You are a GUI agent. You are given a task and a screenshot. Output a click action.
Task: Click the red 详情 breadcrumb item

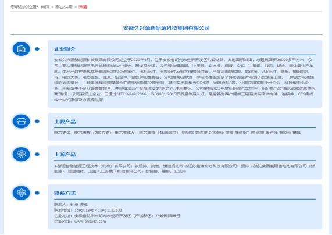pos(83,7)
